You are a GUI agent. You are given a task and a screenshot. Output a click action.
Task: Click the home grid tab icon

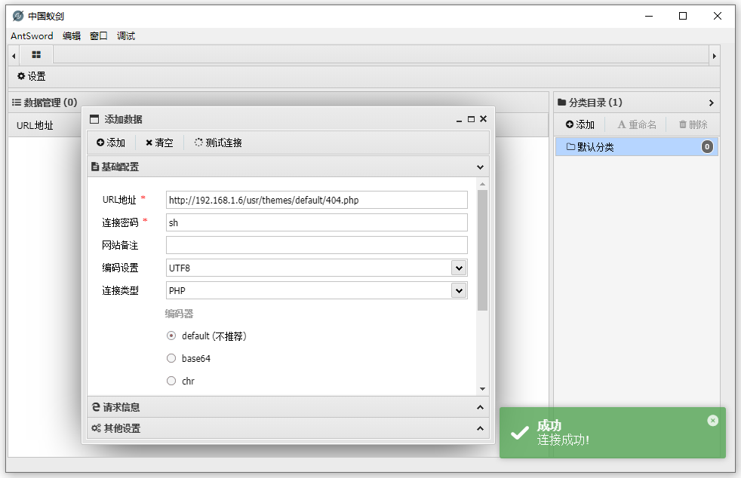36,55
